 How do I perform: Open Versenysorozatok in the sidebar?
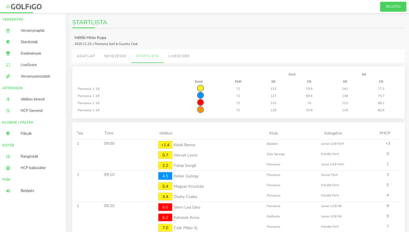(x=35, y=76)
